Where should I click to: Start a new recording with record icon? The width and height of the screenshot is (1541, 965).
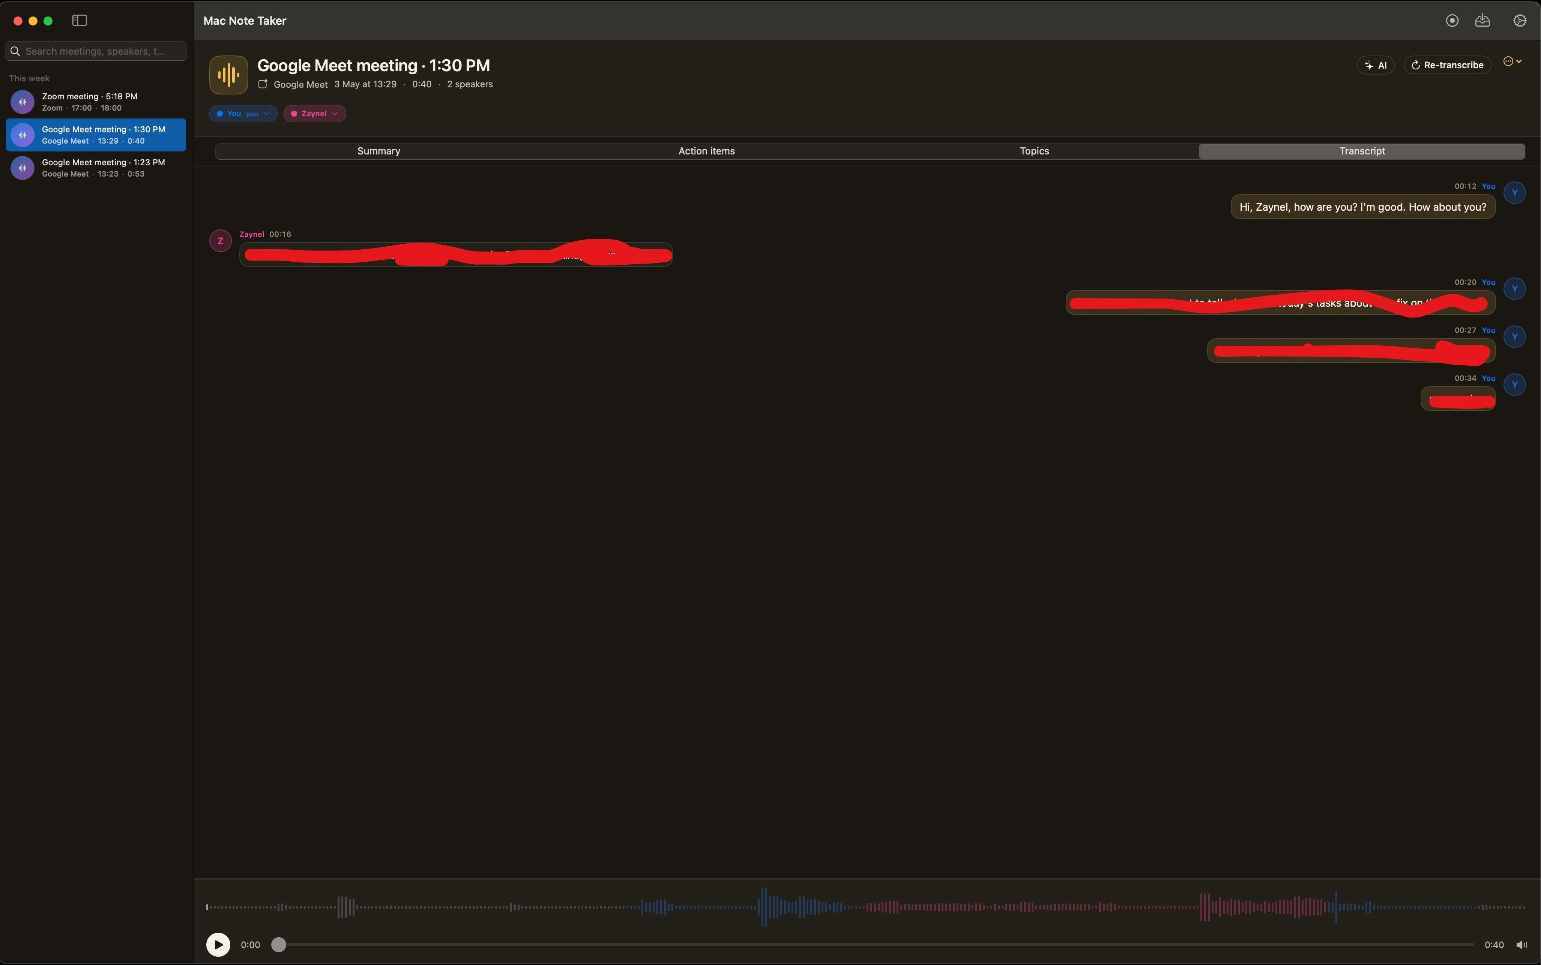(x=1452, y=20)
